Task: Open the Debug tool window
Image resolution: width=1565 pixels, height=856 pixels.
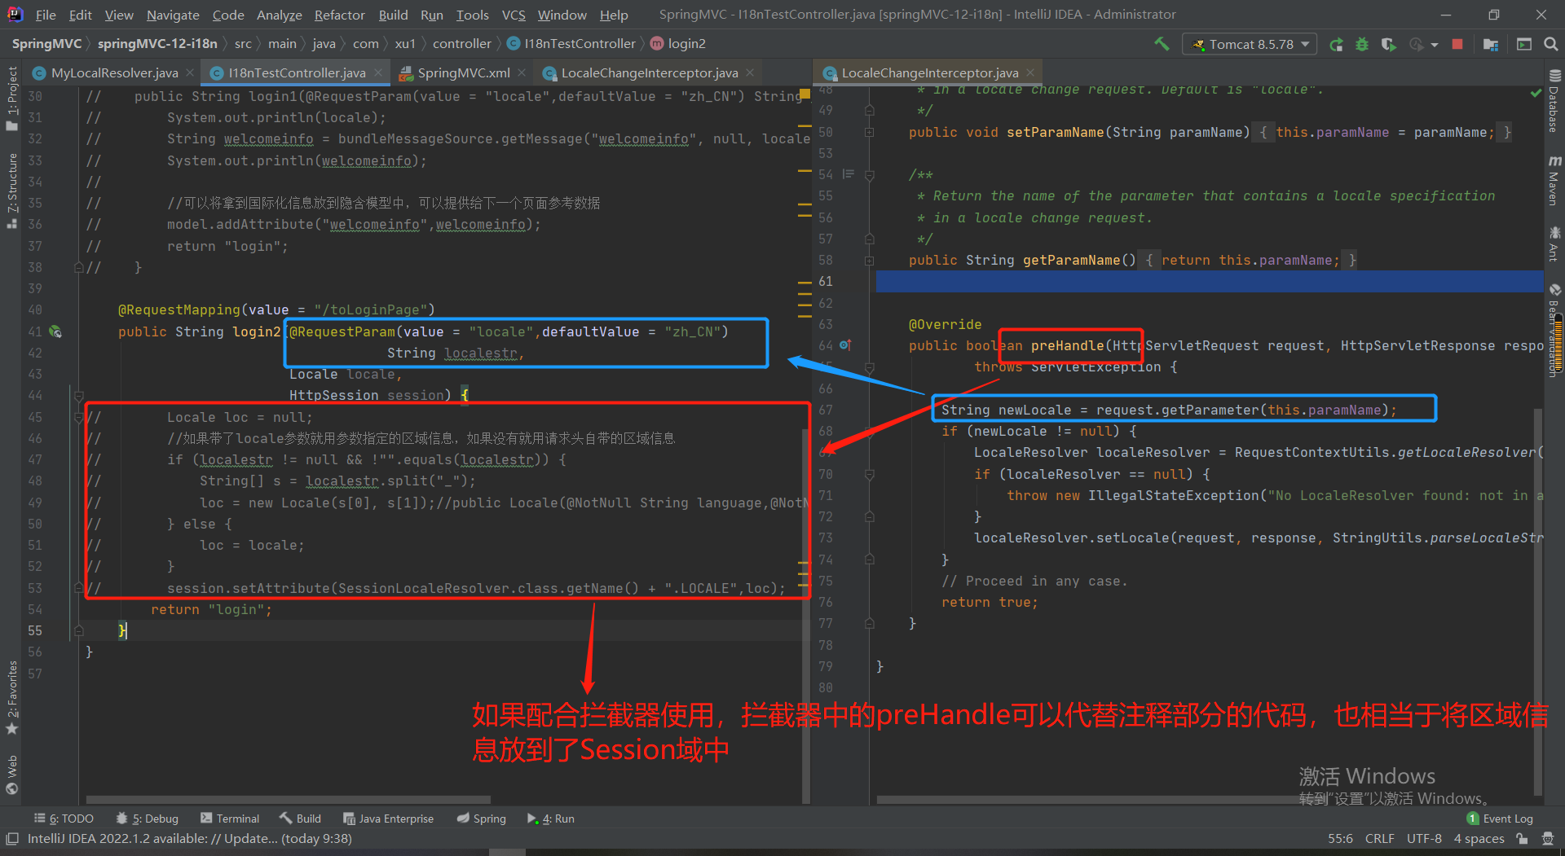Action: (148, 819)
